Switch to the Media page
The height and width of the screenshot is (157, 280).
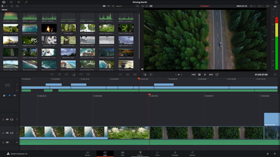(x=87, y=154)
